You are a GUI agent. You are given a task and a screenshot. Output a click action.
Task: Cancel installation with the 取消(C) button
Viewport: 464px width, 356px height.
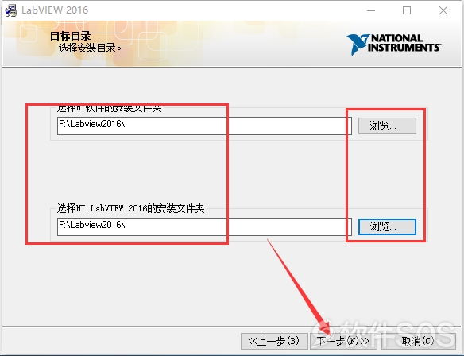[x=418, y=341]
